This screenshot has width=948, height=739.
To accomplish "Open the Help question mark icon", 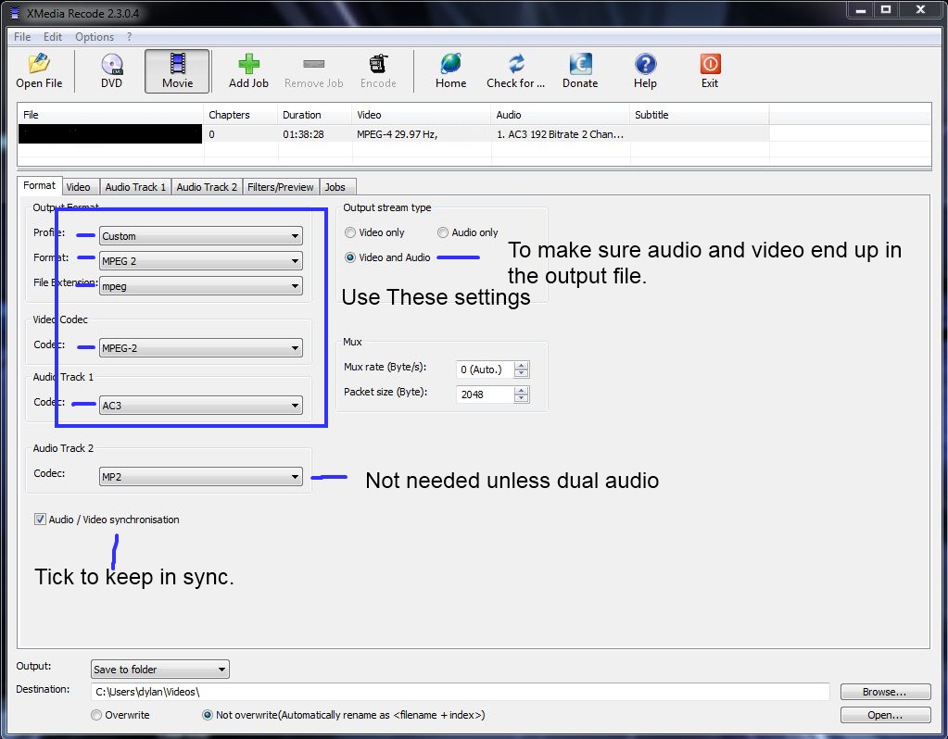I will pyautogui.click(x=645, y=64).
